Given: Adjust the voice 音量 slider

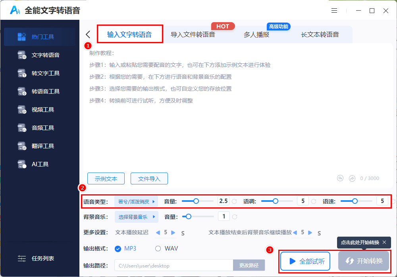Looking at the screenshot, I should (197, 201).
